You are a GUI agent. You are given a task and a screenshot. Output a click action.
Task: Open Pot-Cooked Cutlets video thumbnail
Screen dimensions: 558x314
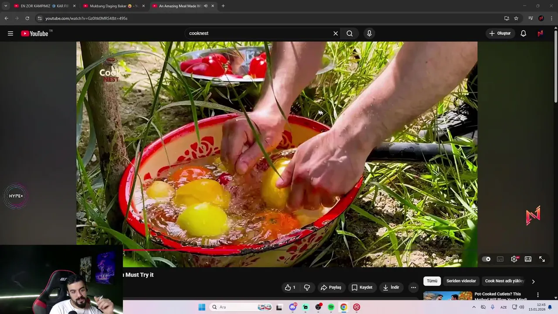448,296
